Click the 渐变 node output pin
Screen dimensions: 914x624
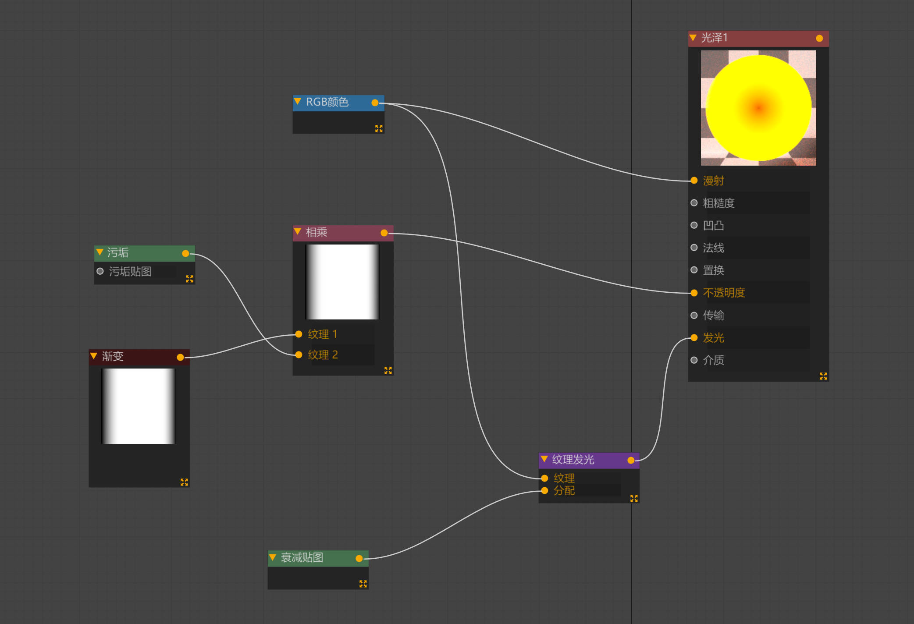(180, 357)
